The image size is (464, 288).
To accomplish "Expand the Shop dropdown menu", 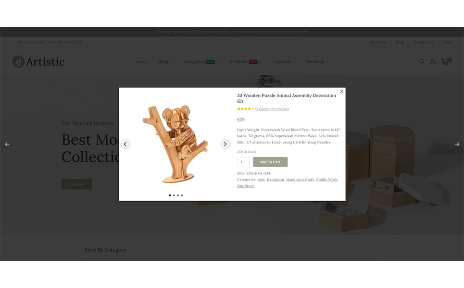I will (165, 61).
